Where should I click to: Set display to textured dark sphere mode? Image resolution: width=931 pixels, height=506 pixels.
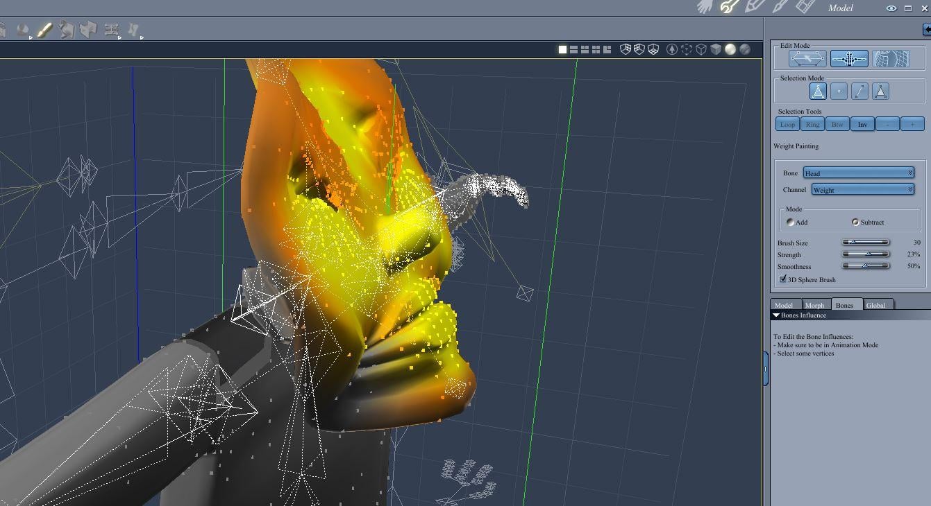(745, 49)
